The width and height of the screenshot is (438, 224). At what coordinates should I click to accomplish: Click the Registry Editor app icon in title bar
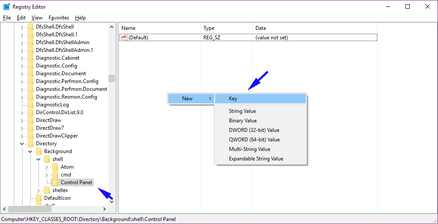(7, 7)
